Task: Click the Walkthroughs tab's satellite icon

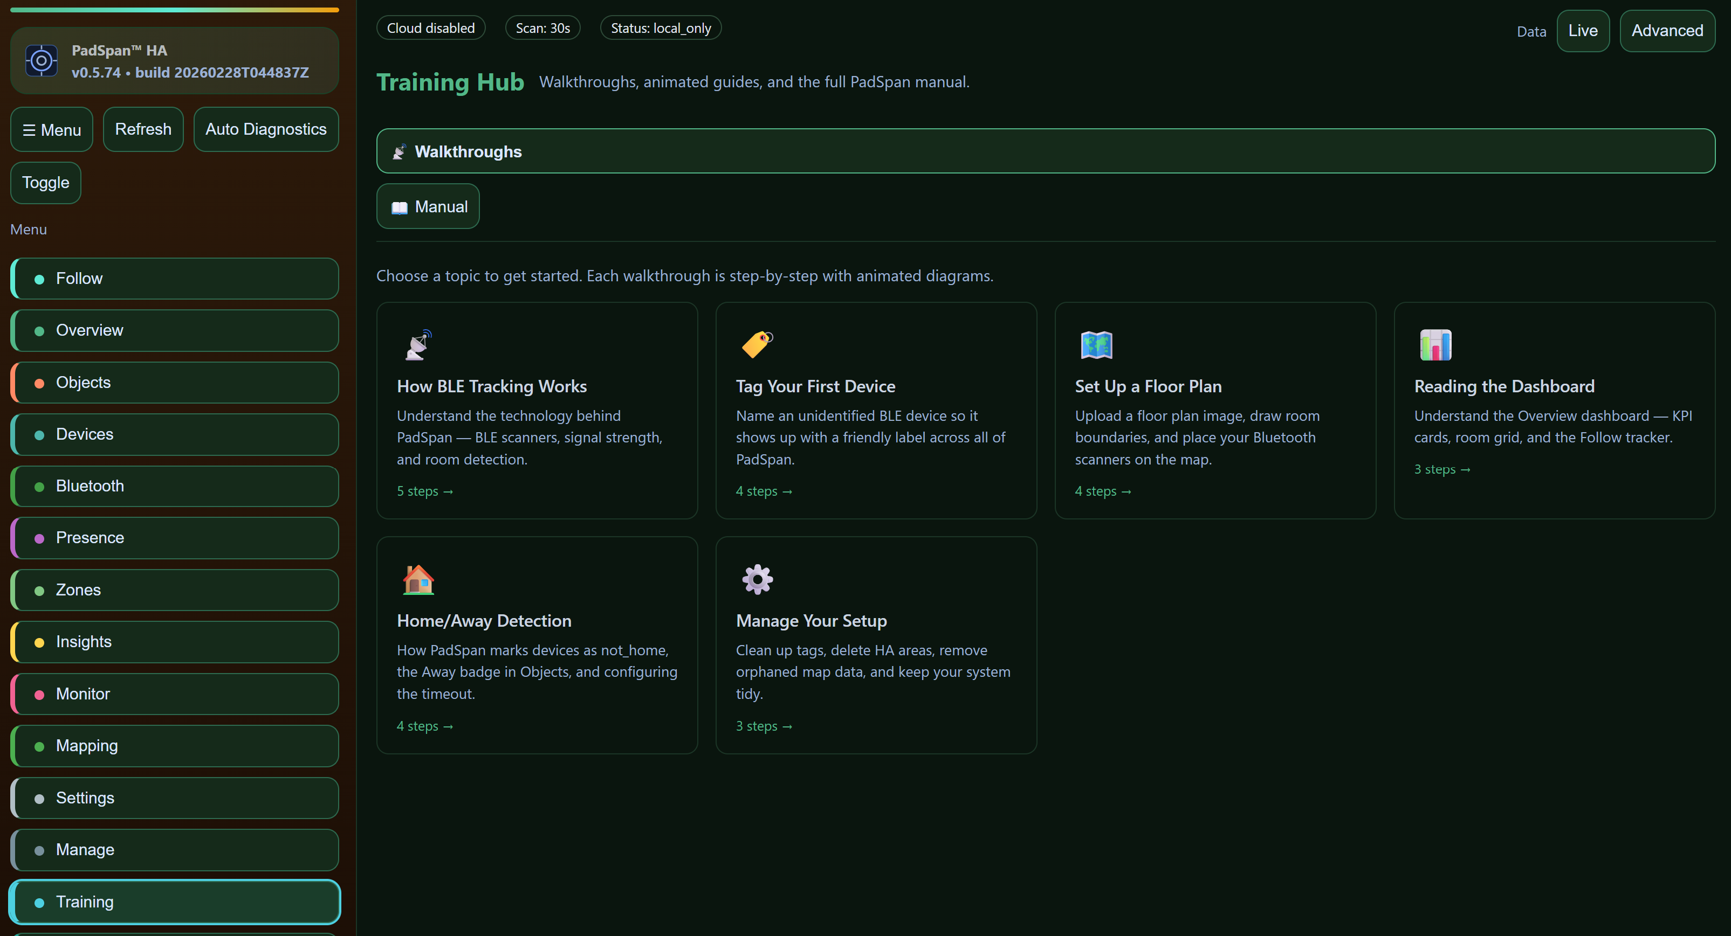Action: [399, 152]
